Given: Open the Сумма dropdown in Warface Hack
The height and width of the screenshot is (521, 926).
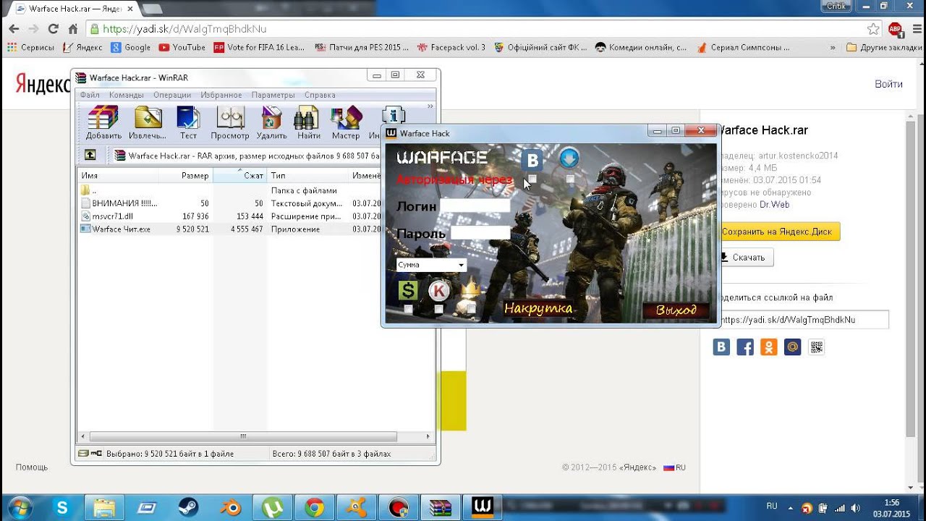Looking at the screenshot, I should coord(431,265).
